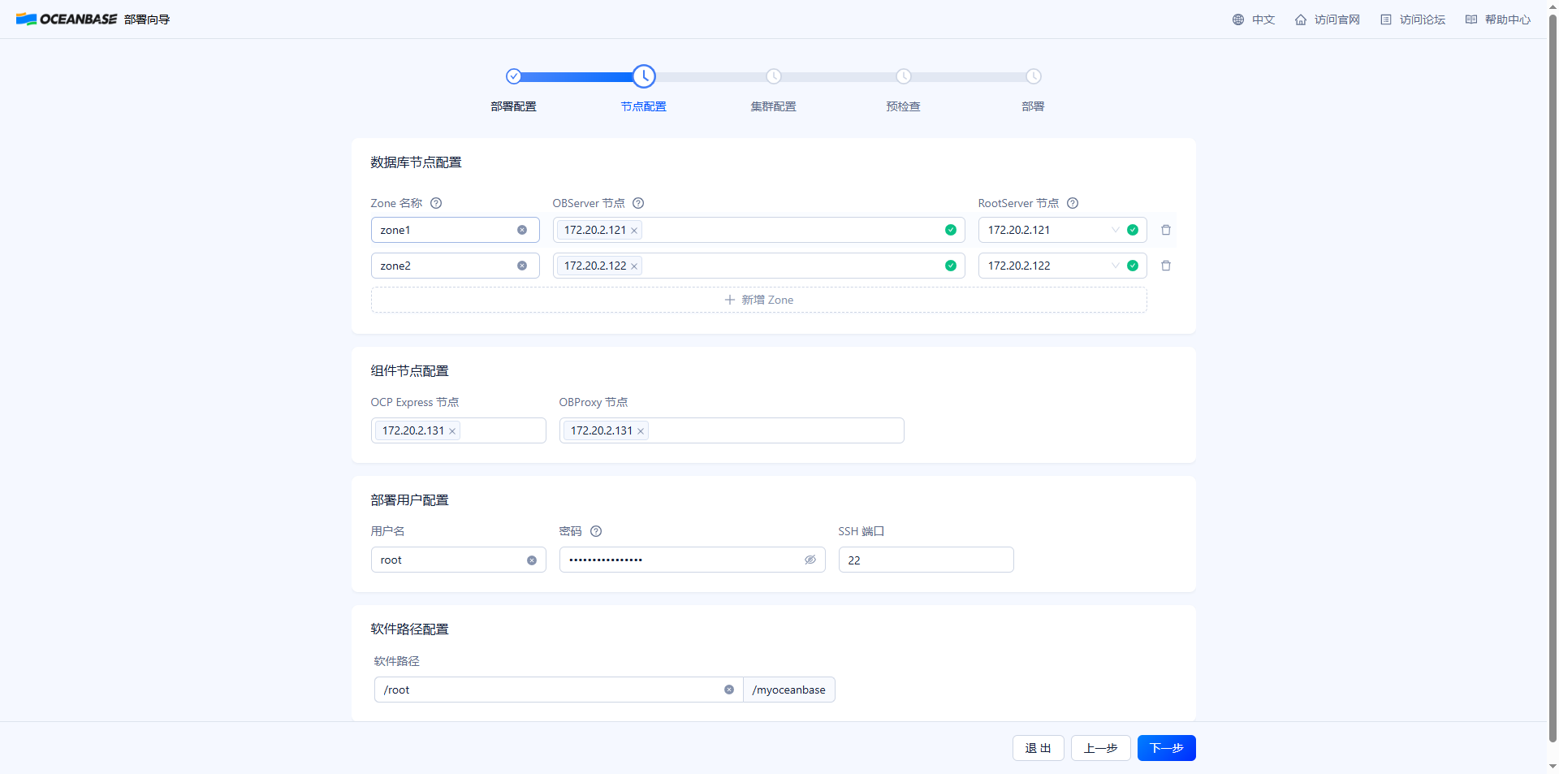Click the page vertical scrollbar

pos(1553,378)
